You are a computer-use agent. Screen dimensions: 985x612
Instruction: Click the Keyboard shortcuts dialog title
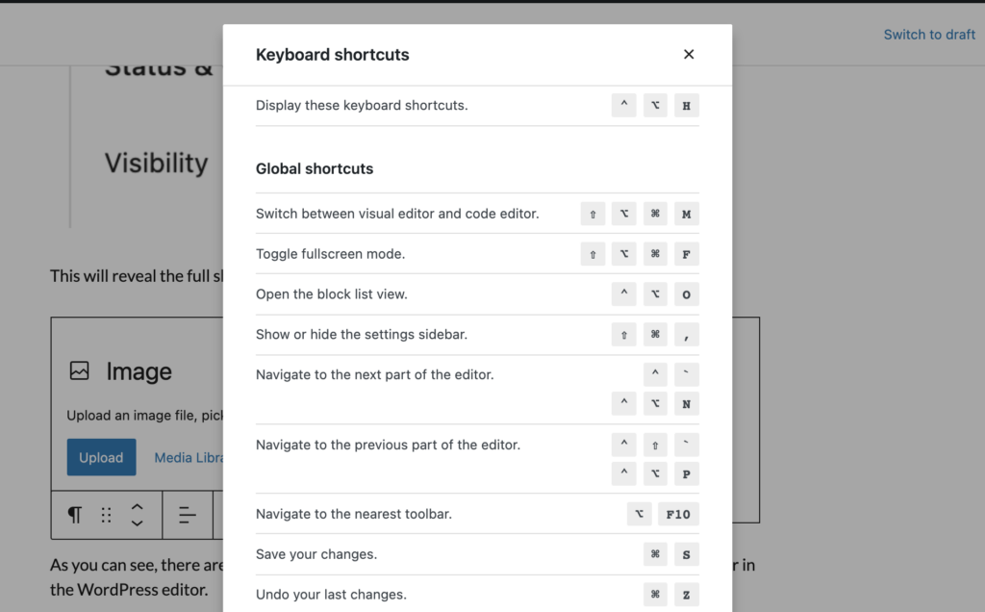point(332,55)
